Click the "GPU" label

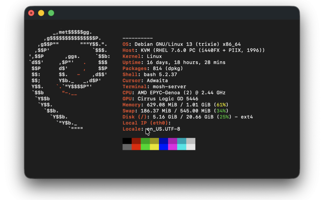click(127, 99)
